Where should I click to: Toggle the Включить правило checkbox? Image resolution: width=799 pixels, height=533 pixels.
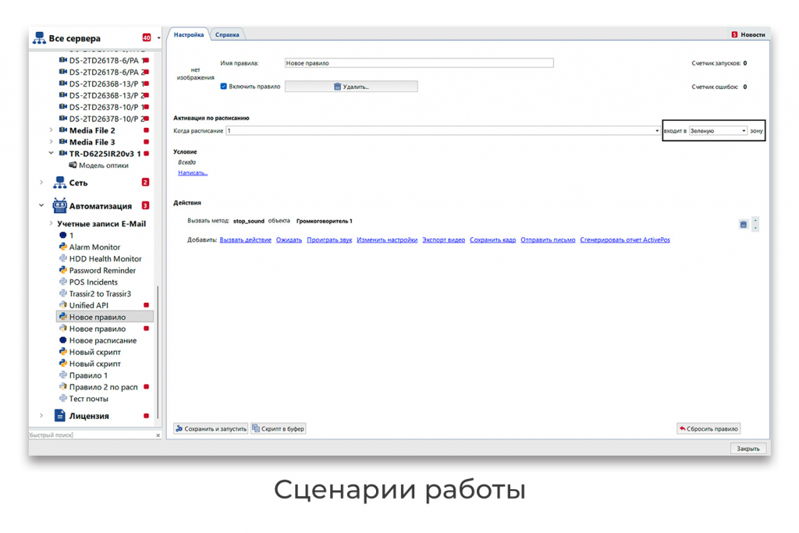tap(223, 86)
